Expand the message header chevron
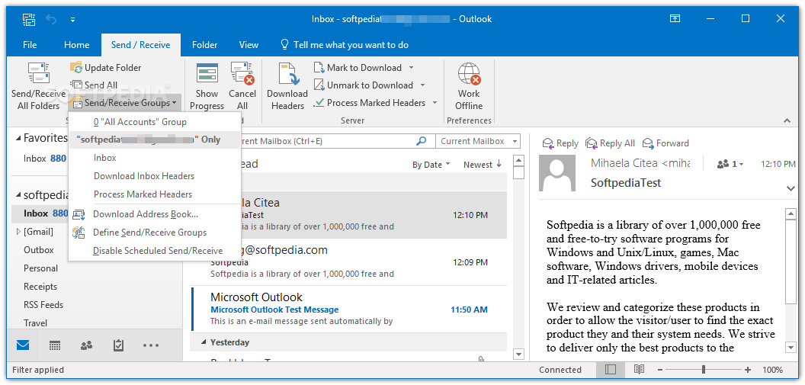The width and height of the screenshot is (805, 385). (791, 189)
